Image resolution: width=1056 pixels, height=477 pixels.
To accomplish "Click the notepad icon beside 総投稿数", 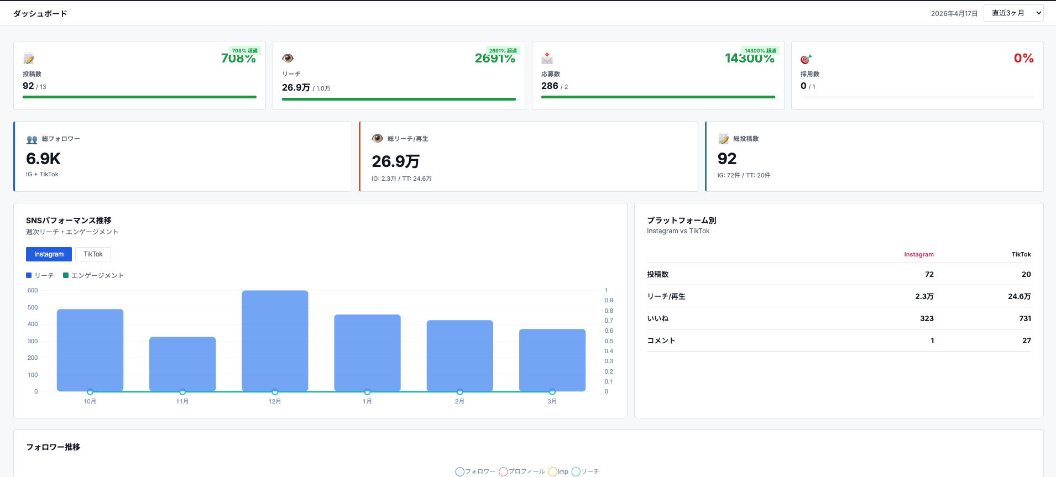I will [724, 139].
